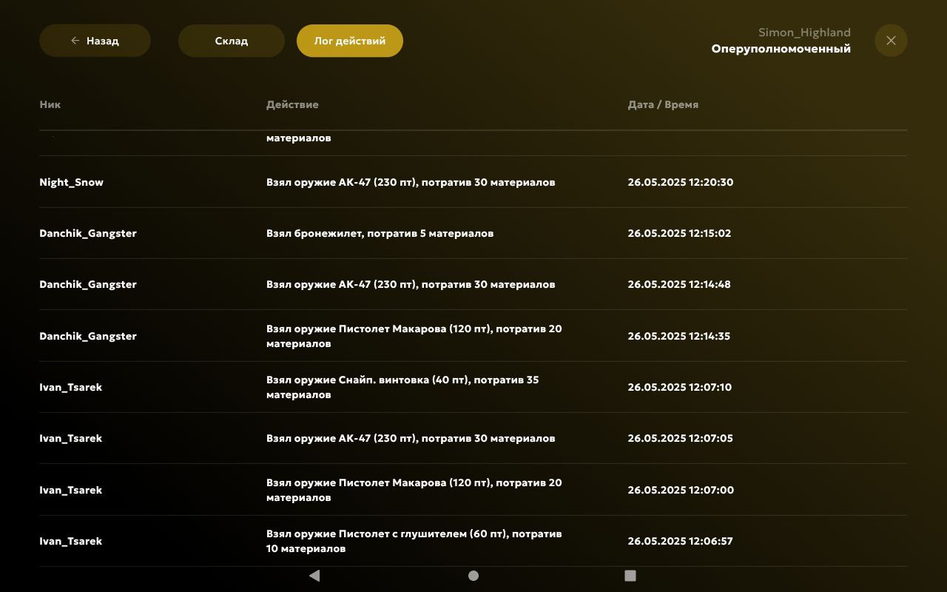Select the Night_Snow nickname
Image resolution: width=947 pixels, height=592 pixels.
tap(71, 182)
